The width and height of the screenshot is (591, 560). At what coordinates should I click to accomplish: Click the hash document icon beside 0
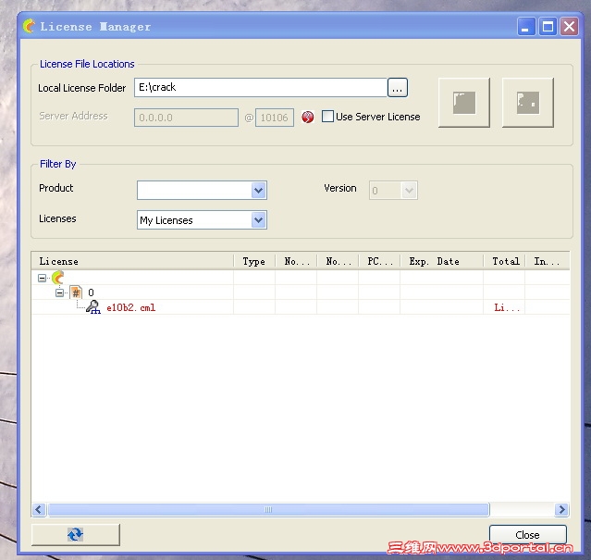[76, 292]
